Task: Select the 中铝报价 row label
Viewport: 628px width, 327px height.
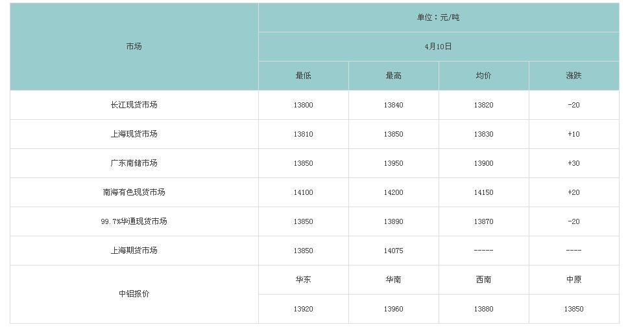Action: coord(134,294)
